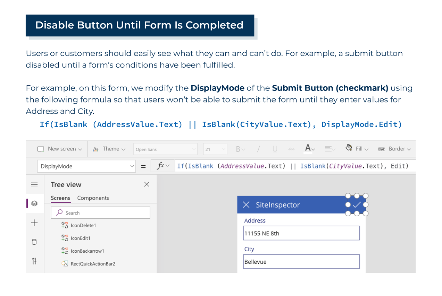The height and width of the screenshot is (296, 442).
Task: Expand the Open Sans font dropdown
Action: point(165,149)
